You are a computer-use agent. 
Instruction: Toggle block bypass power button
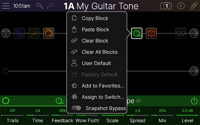(194, 101)
